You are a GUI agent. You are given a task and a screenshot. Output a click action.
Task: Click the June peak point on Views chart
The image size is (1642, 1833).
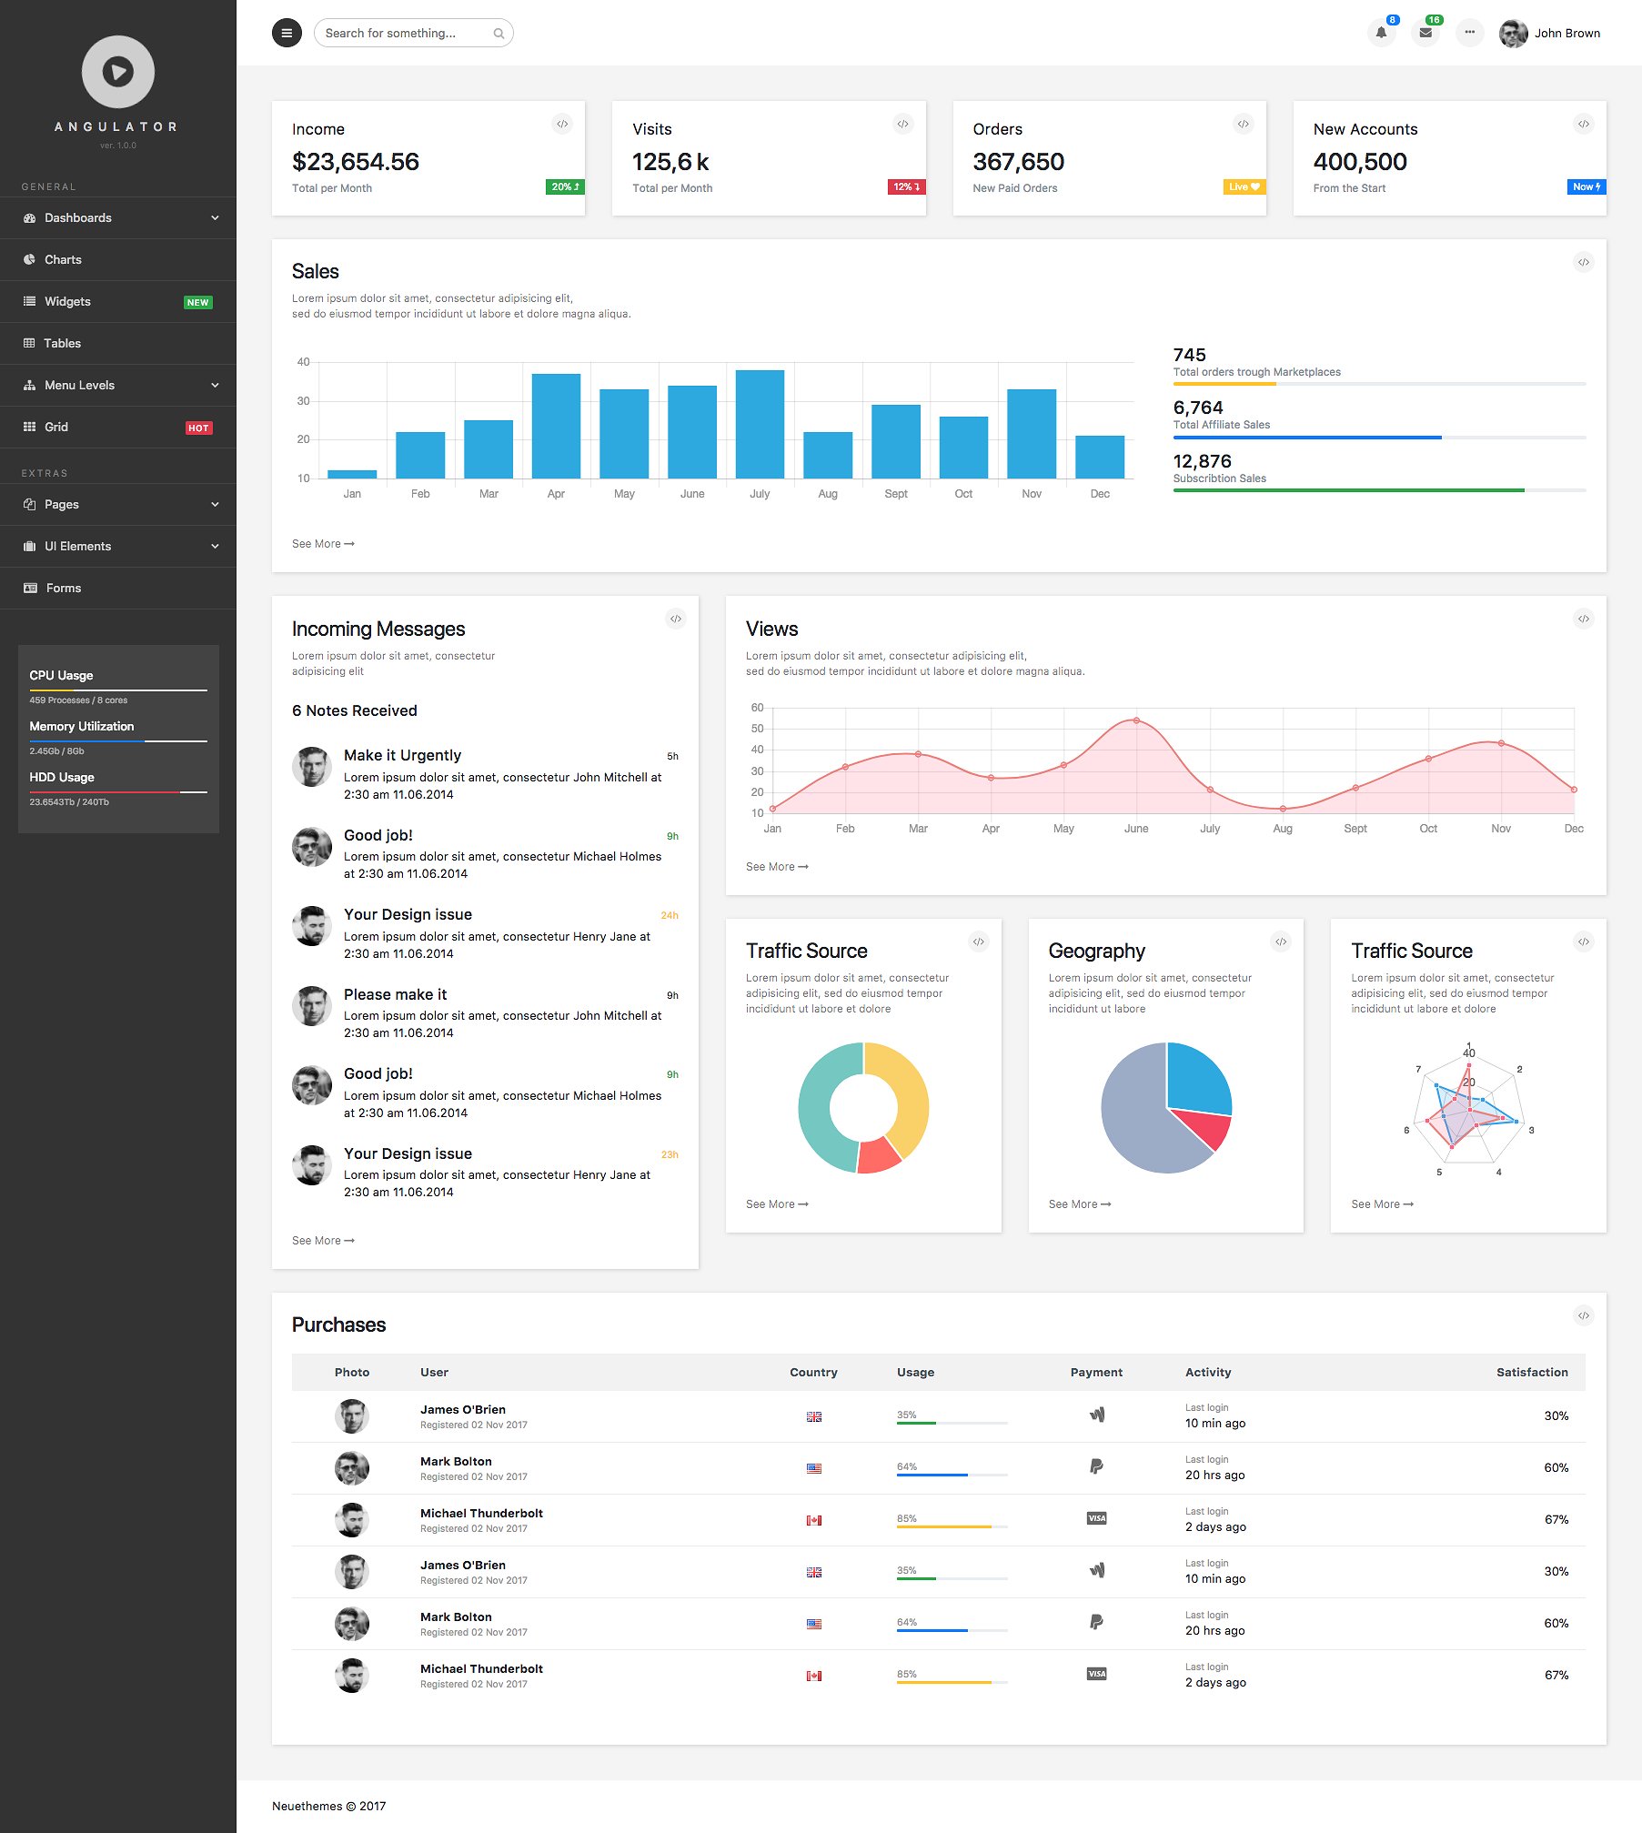pyautogui.click(x=1136, y=720)
